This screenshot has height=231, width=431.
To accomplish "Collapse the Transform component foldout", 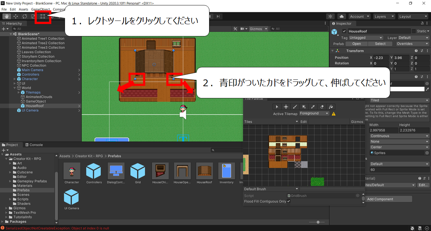I will coord(333,51).
